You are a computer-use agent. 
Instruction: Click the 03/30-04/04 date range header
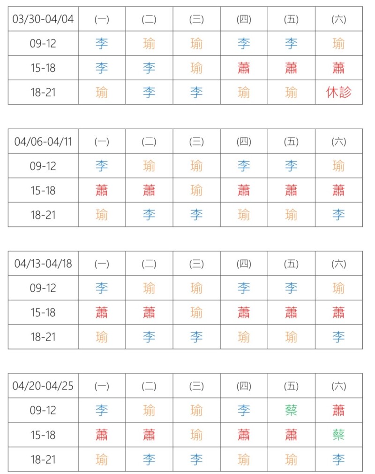point(43,19)
